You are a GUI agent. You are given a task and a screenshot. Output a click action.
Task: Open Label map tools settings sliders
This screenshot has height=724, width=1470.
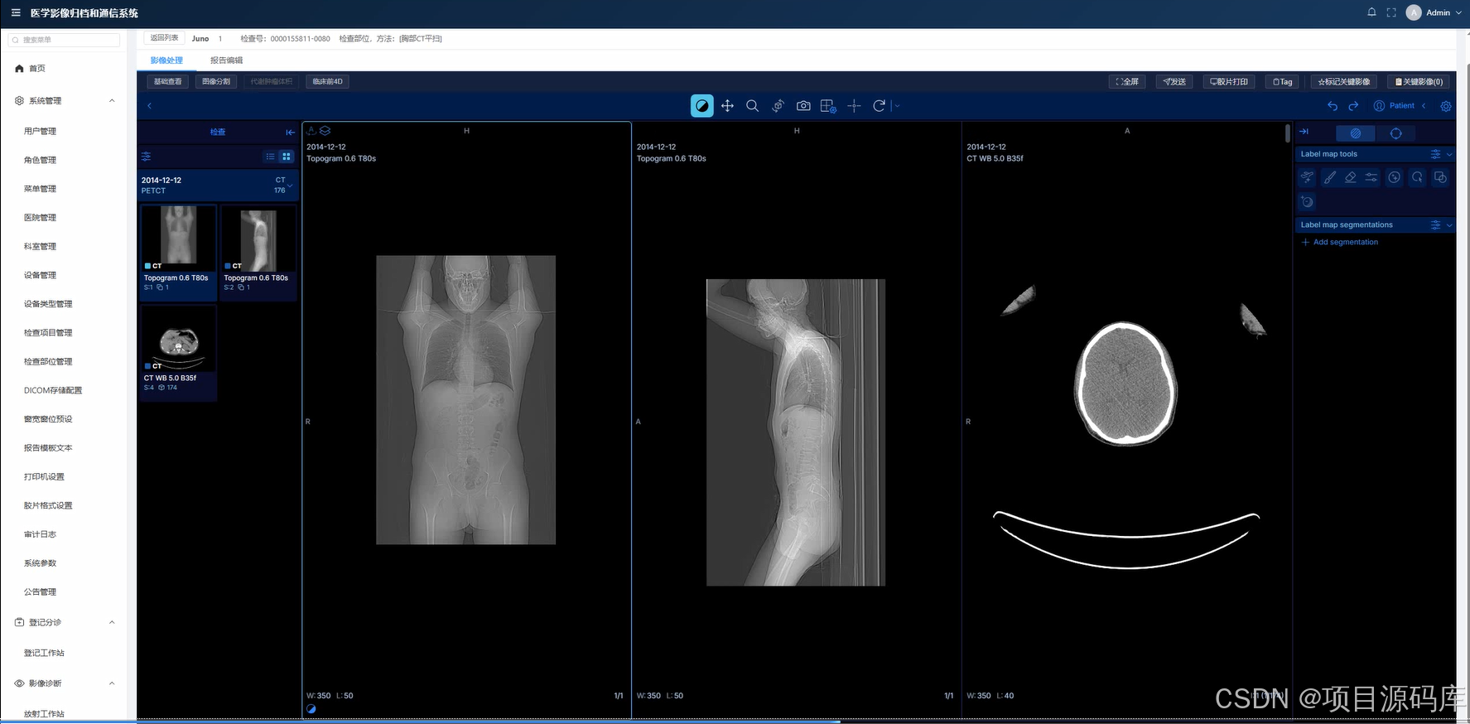1436,154
